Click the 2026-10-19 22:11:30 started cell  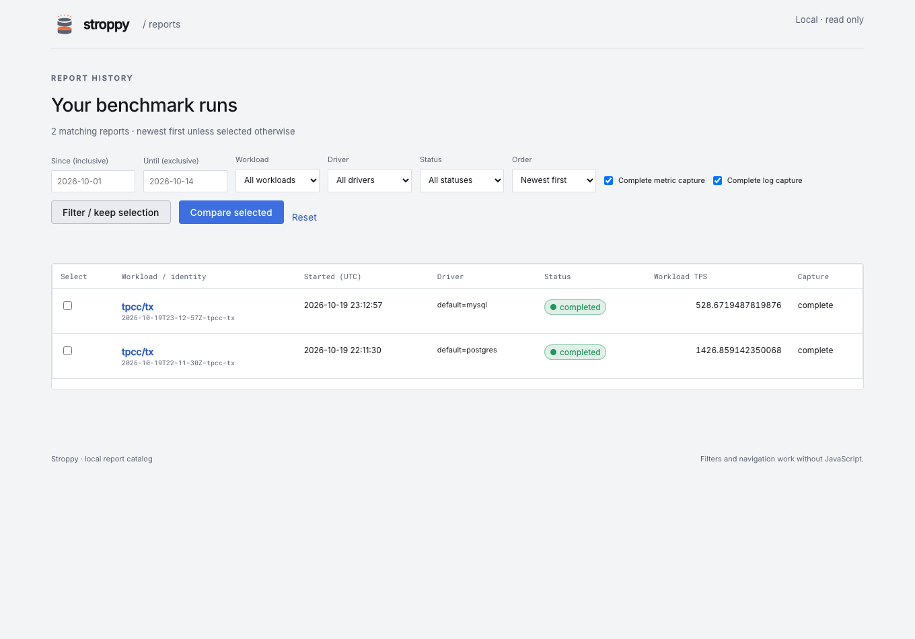coord(342,350)
